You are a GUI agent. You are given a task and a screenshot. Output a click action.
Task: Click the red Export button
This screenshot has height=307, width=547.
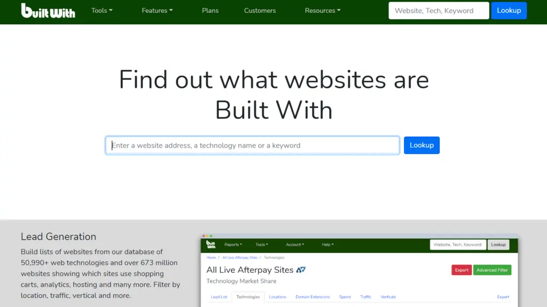[x=461, y=270]
